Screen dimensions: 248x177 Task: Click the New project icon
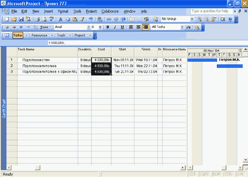tap(7, 19)
